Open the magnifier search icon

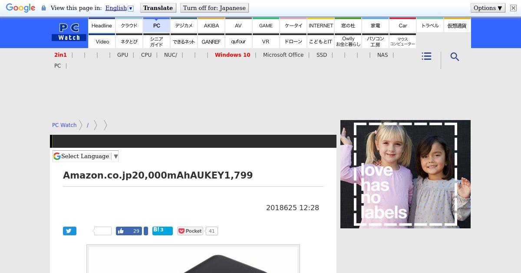coord(455,57)
